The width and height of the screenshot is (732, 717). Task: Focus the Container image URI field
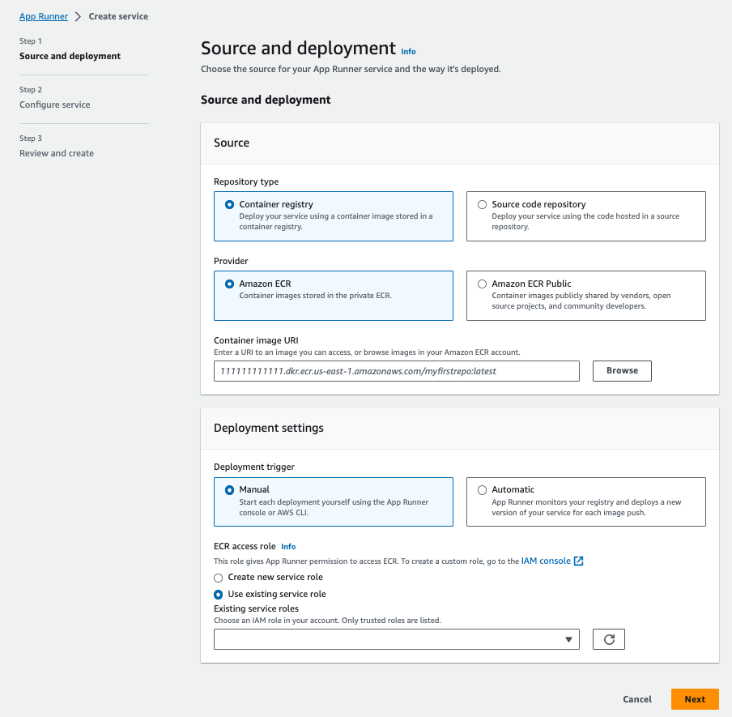[x=396, y=371]
